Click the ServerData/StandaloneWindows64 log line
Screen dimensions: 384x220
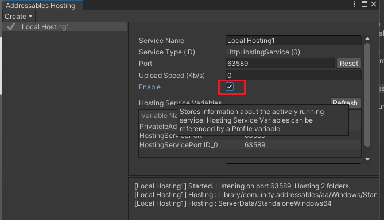(233, 203)
